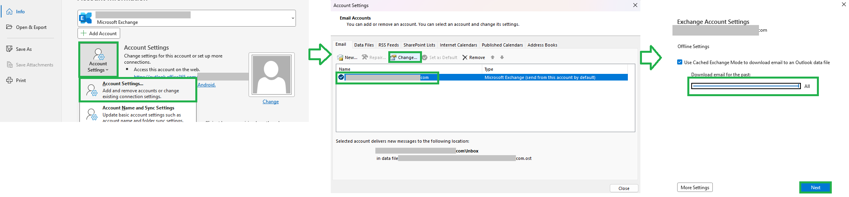
Task: Click the Open & Export folder icon
Action: (x=9, y=27)
